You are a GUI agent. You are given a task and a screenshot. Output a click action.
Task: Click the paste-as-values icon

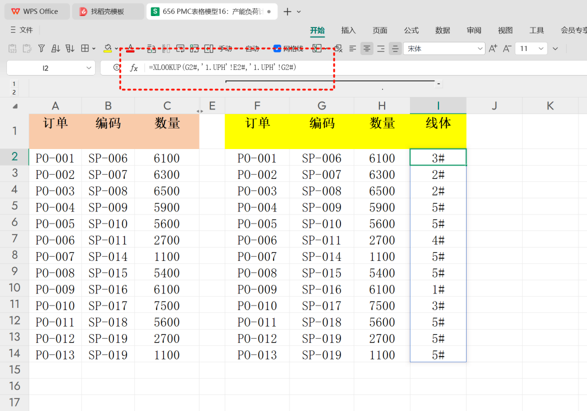13,48
